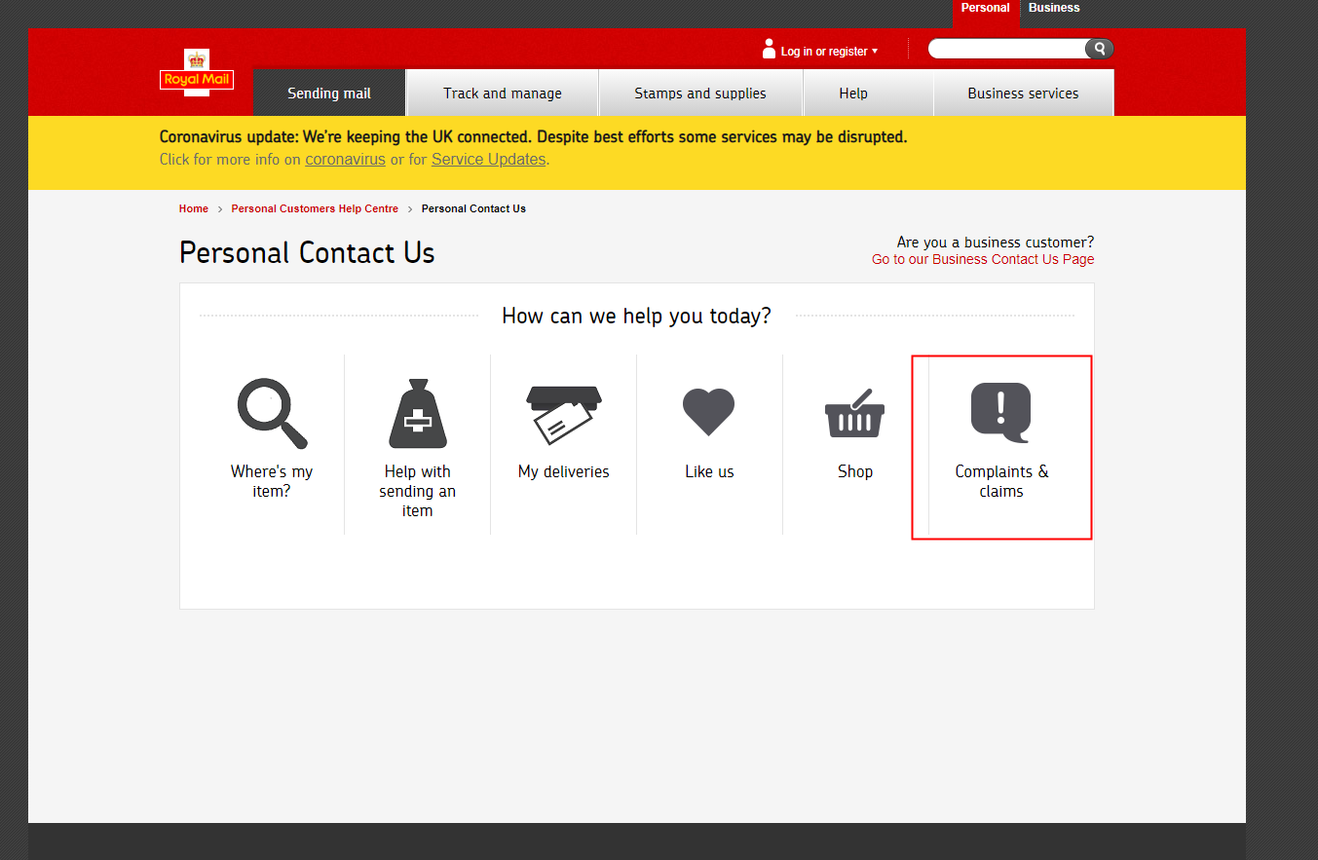The image size is (1318, 860).
Task: Click the magnifying glass Where's my item icon
Action: pyautogui.click(x=272, y=413)
